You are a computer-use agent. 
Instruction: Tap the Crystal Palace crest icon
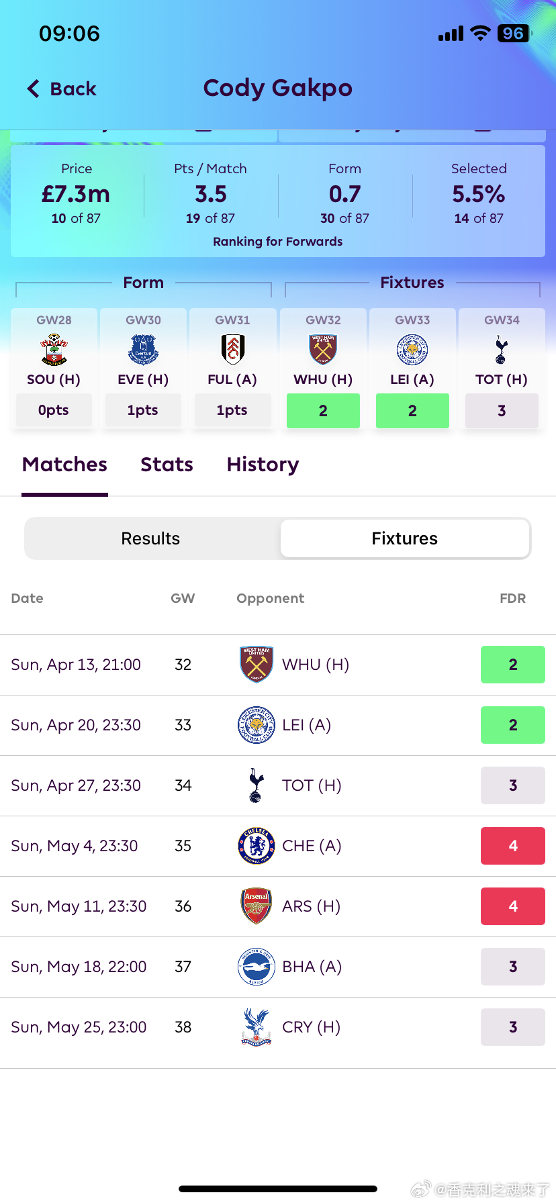pos(257,1027)
